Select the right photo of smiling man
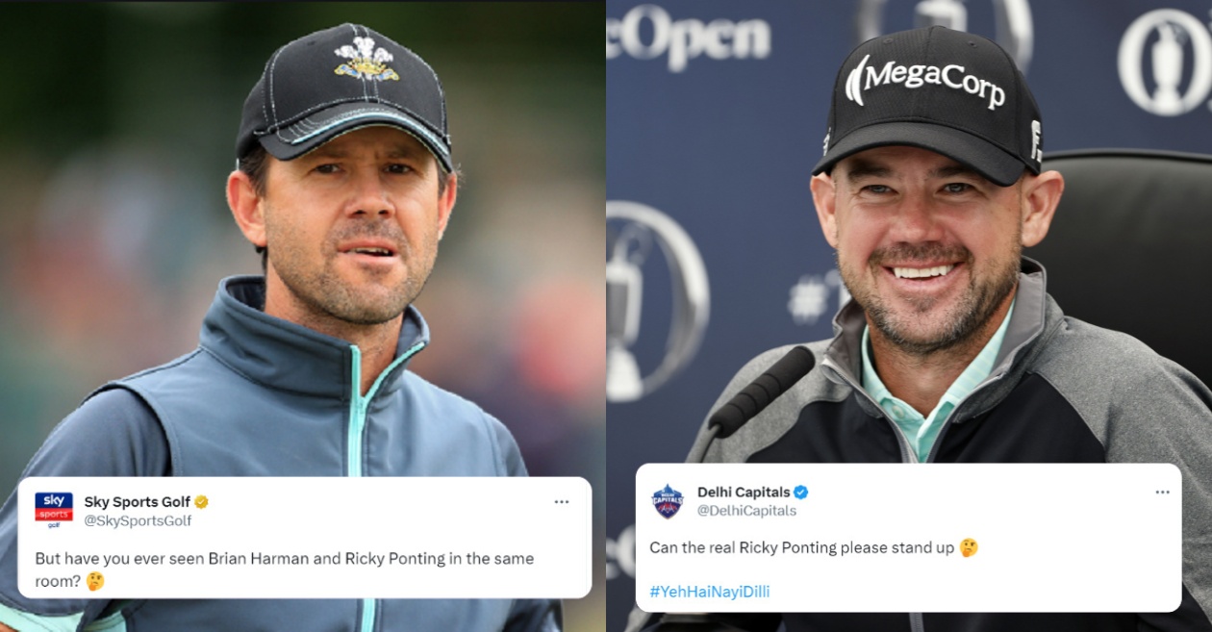 click(909, 316)
